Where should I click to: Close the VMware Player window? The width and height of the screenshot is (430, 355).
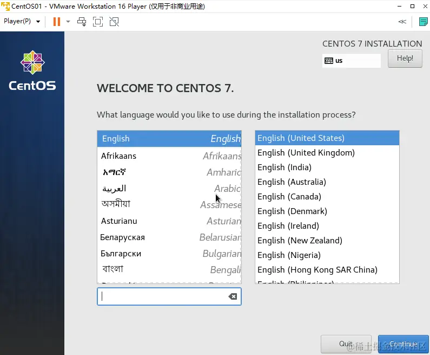point(425,6)
